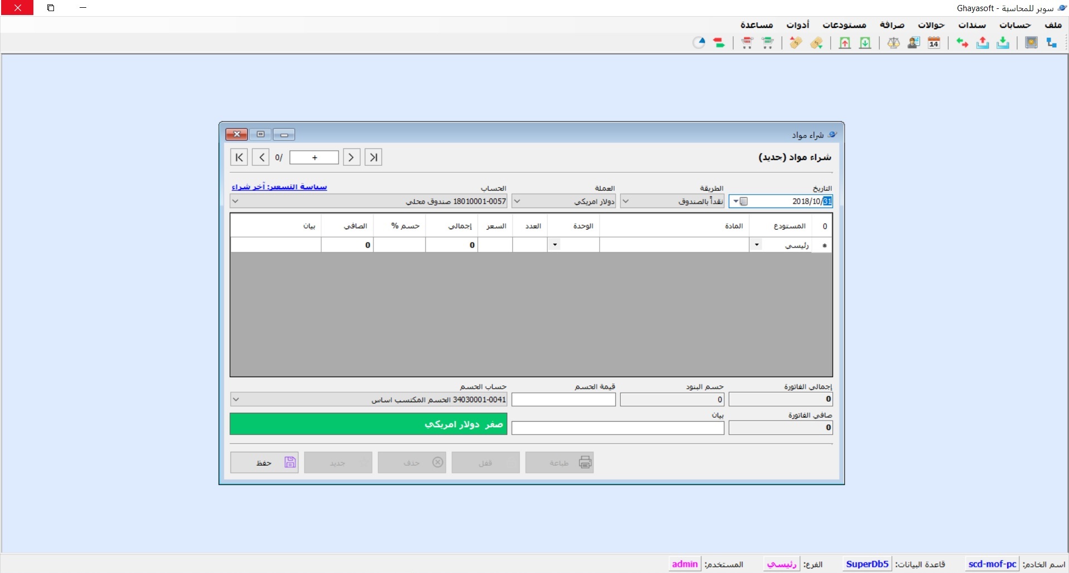Image resolution: width=1069 pixels, height=573 pixels.
Task: Open the سياسة التسعير pricing policy link
Action: (279, 187)
